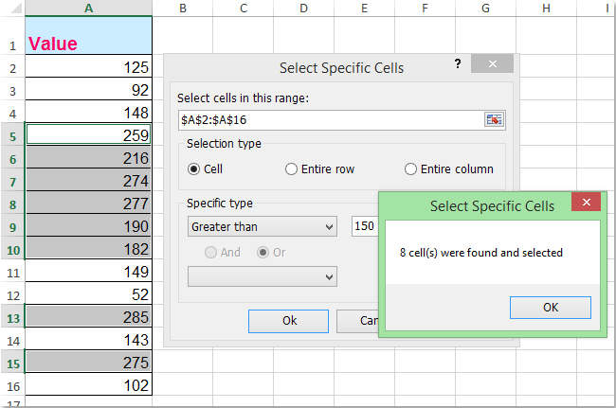Select the column H header
The height and width of the screenshot is (408, 616).
click(546, 9)
